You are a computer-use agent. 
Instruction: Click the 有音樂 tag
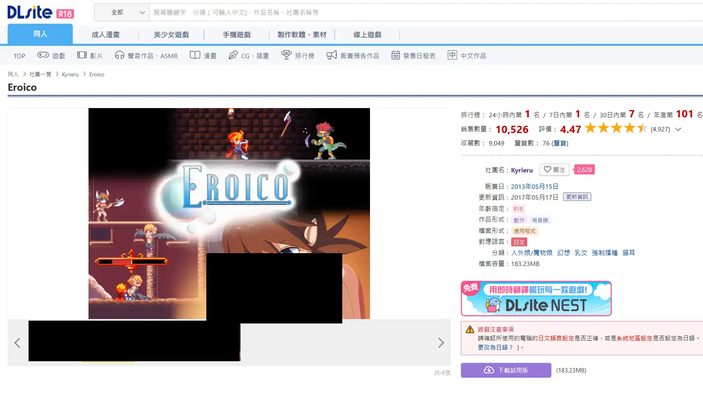(x=540, y=220)
